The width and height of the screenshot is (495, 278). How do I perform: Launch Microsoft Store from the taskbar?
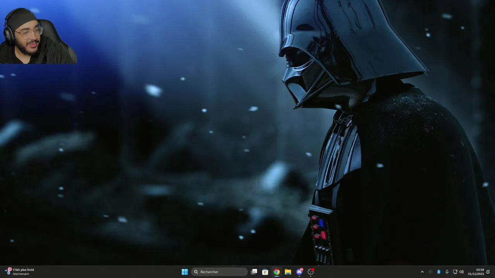[x=265, y=272]
